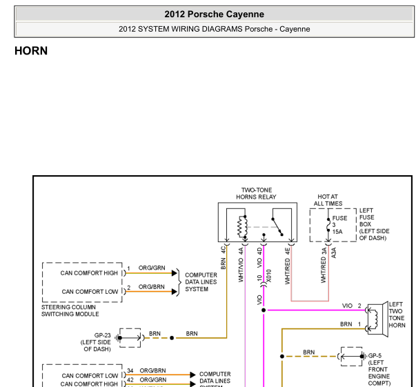416x387 pixels.
Task: Click the GP-5 ground point symbol
Action: click(x=353, y=356)
